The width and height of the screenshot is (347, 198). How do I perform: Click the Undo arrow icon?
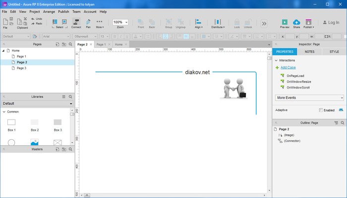coord(33,19)
